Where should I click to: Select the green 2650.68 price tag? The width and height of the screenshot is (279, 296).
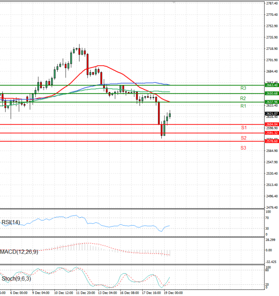coord(272,94)
